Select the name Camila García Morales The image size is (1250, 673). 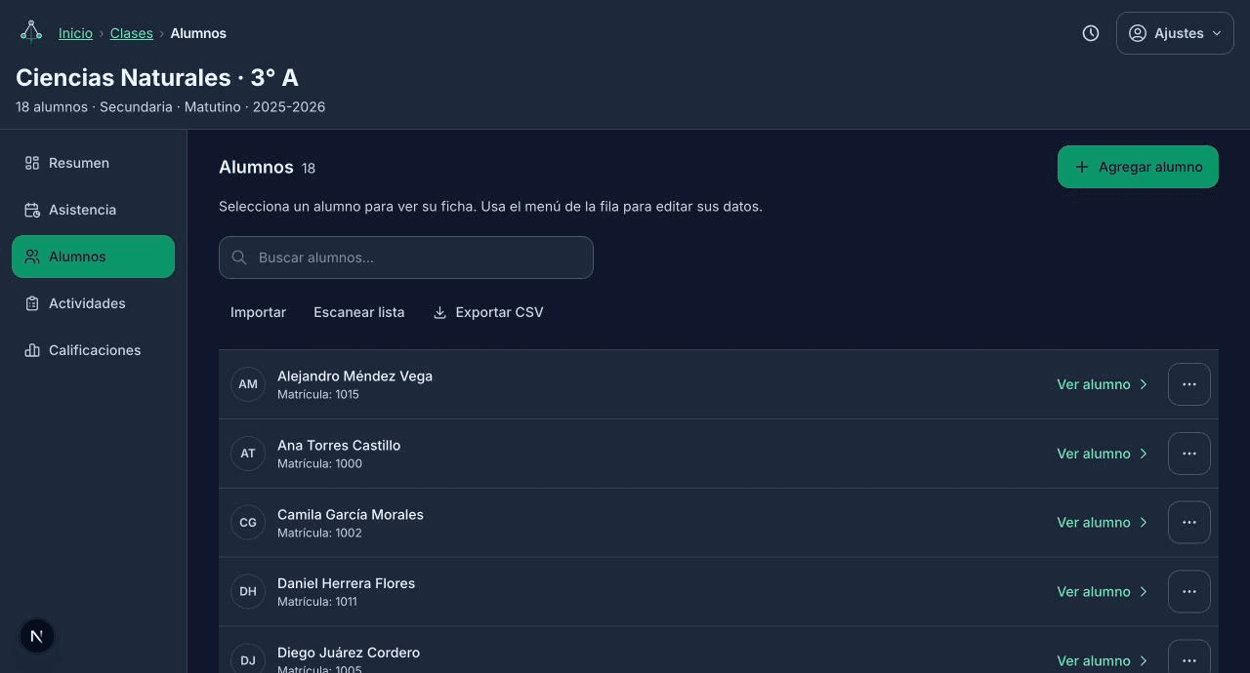tap(351, 515)
